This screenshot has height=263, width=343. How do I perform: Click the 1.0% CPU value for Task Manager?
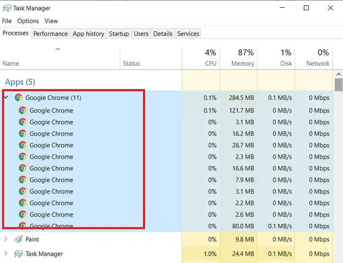[x=210, y=254]
